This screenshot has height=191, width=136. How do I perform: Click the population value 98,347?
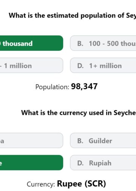pos(84,86)
